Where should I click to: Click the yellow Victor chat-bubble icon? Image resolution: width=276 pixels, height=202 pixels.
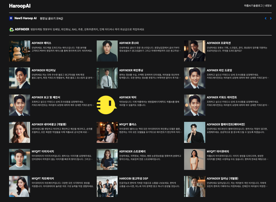point(107,105)
